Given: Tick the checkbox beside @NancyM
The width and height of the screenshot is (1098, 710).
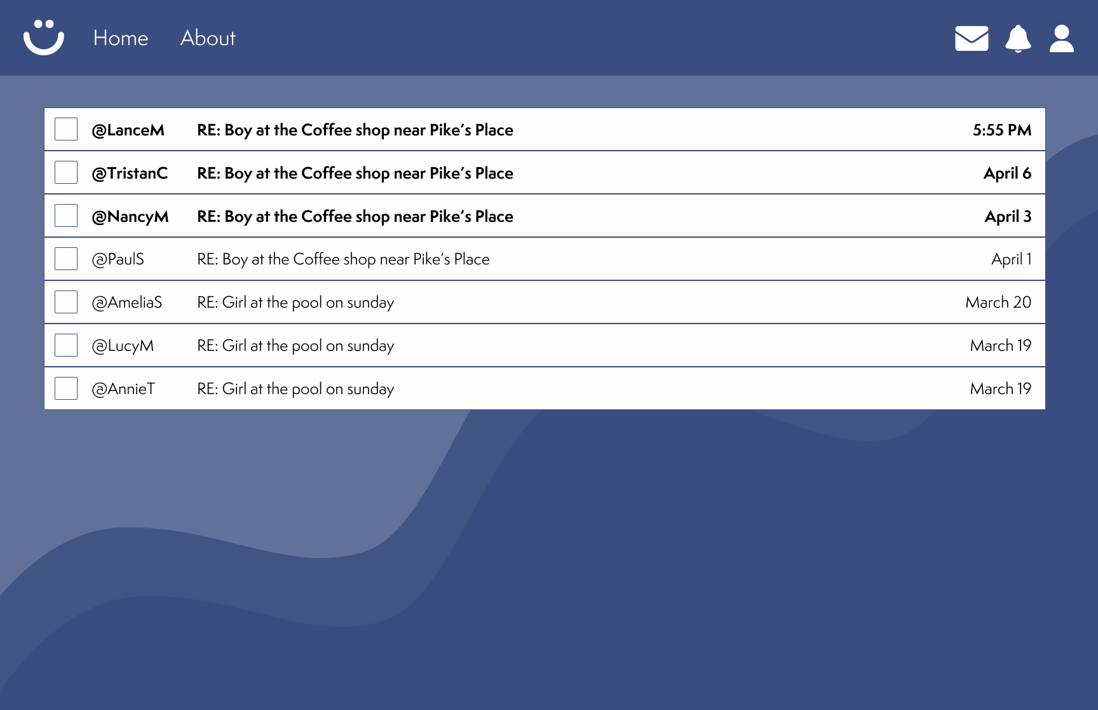Looking at the screenshot, I should point(66,215).
